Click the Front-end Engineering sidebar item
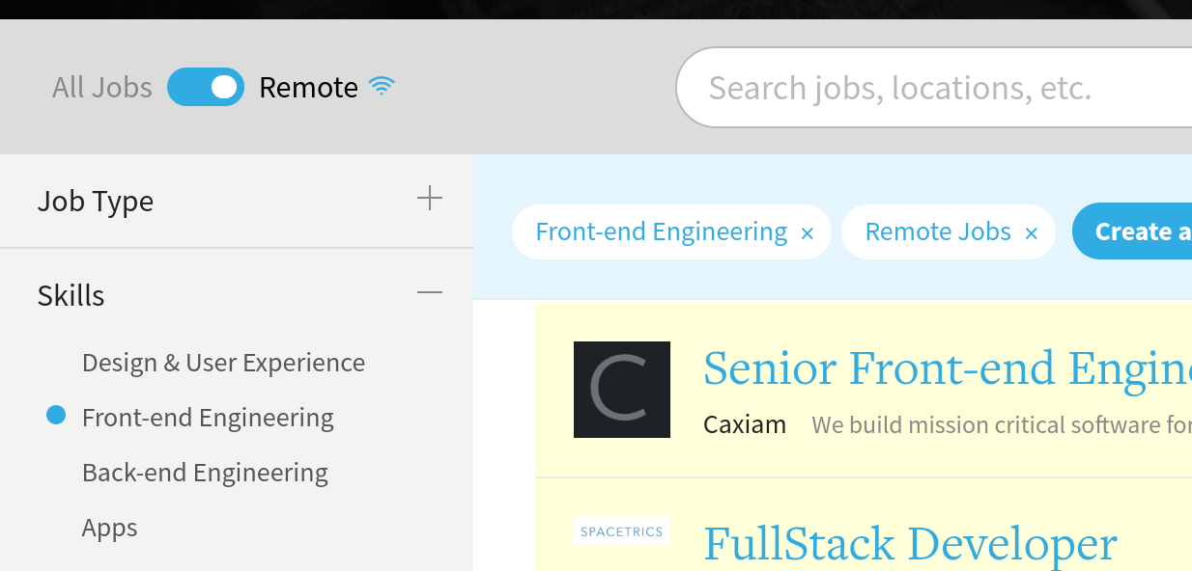The image size is (1192, 571). pos(208,418)
